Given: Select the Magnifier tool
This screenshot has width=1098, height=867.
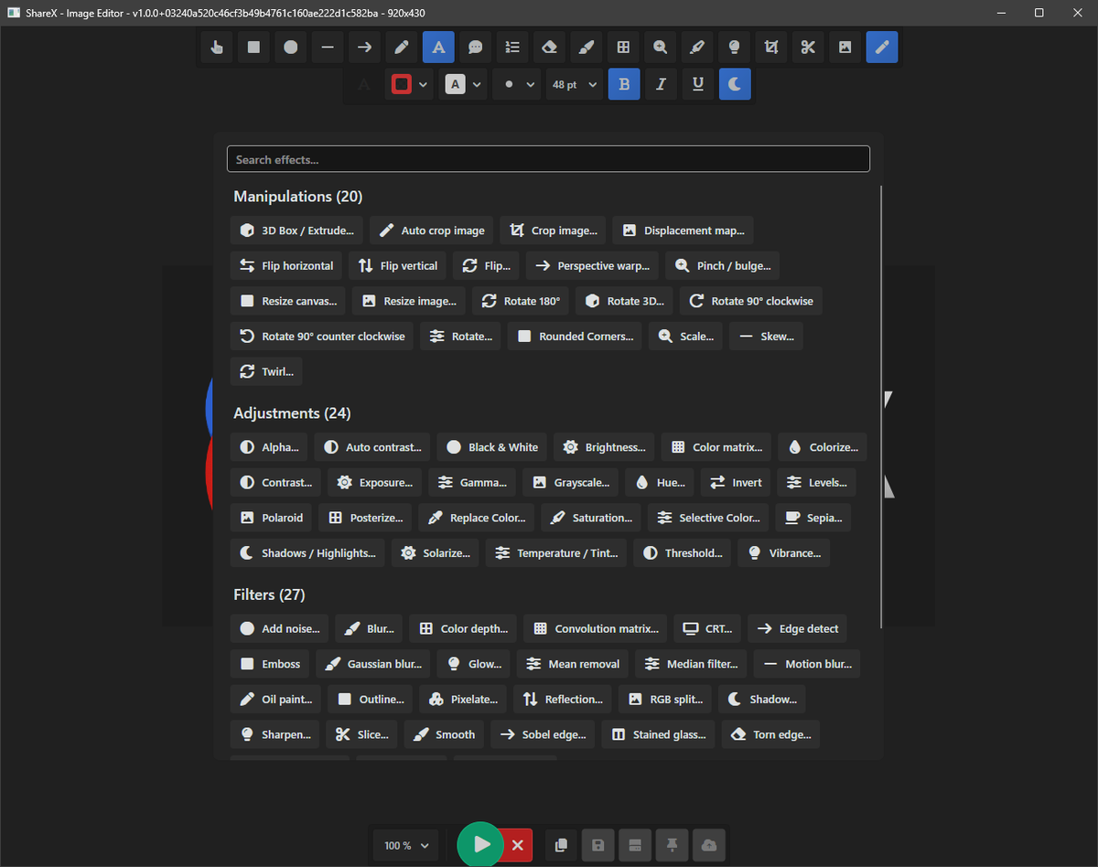Looking at the screenshot, I should point(661,47).
